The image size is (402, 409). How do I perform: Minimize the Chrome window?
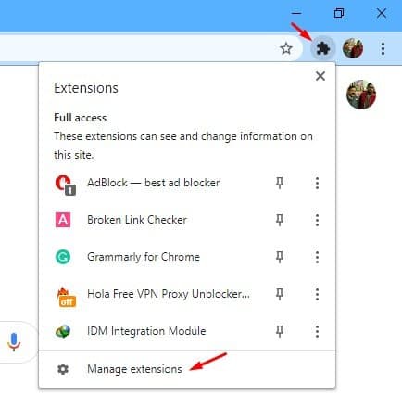[x=296, y=13]
